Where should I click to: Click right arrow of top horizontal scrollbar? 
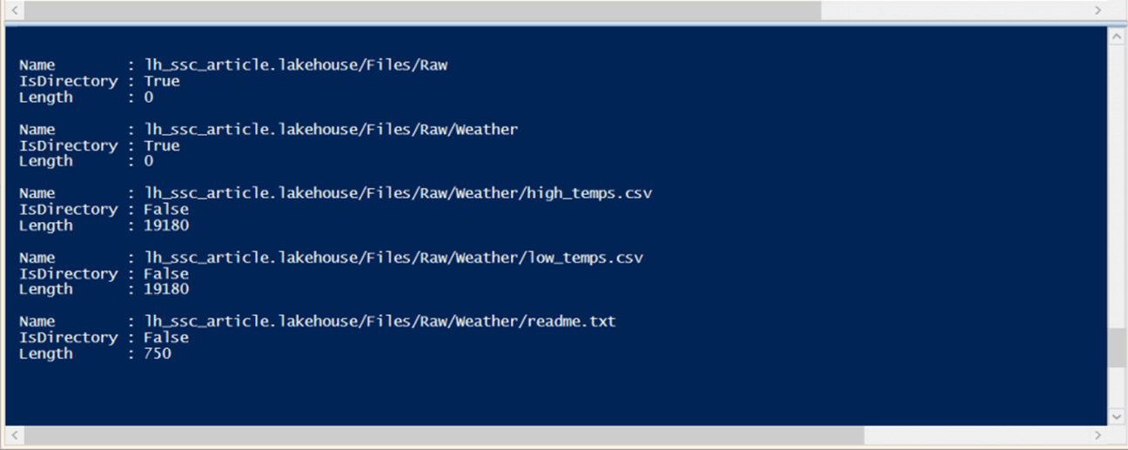click(x=1098, y=10)
